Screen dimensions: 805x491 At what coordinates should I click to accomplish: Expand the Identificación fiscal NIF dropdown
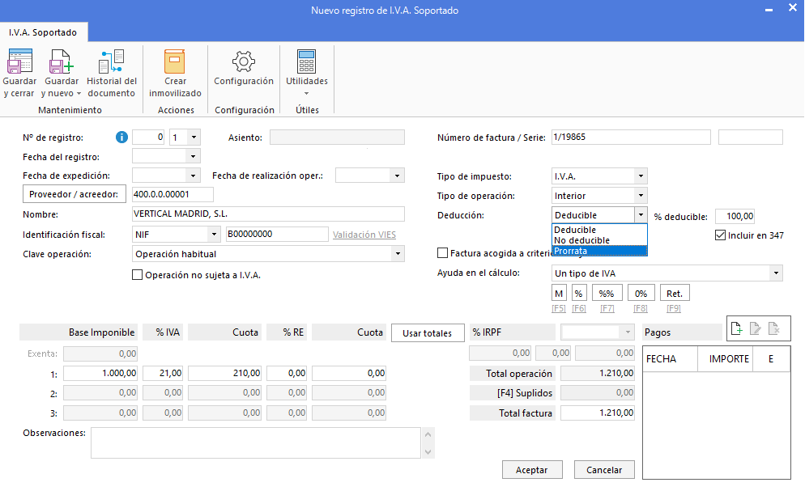(x=214, y=235)
